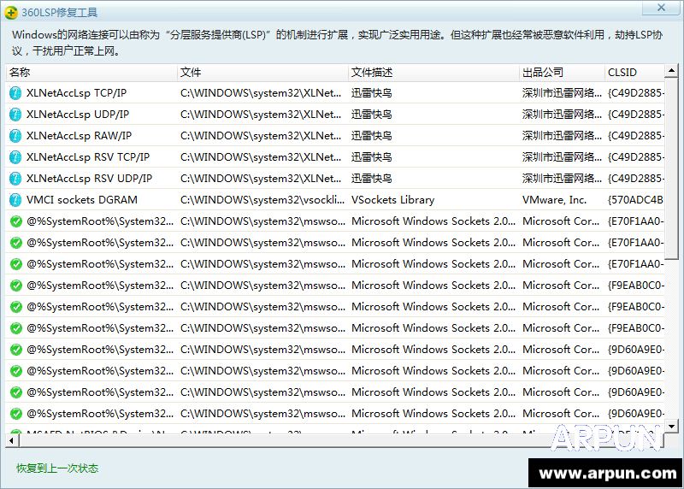The height and width of the screenshot is (489, 684).
Task: Click the horizontal scrollbar left arrow
Action: pyautogui.click(x=11, y=440)
